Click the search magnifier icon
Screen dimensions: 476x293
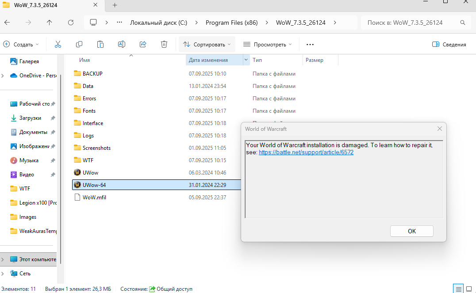coord(463,23)
